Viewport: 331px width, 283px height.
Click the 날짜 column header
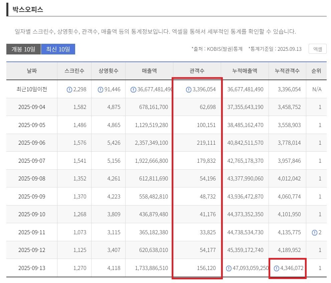[x=32, y=71]
